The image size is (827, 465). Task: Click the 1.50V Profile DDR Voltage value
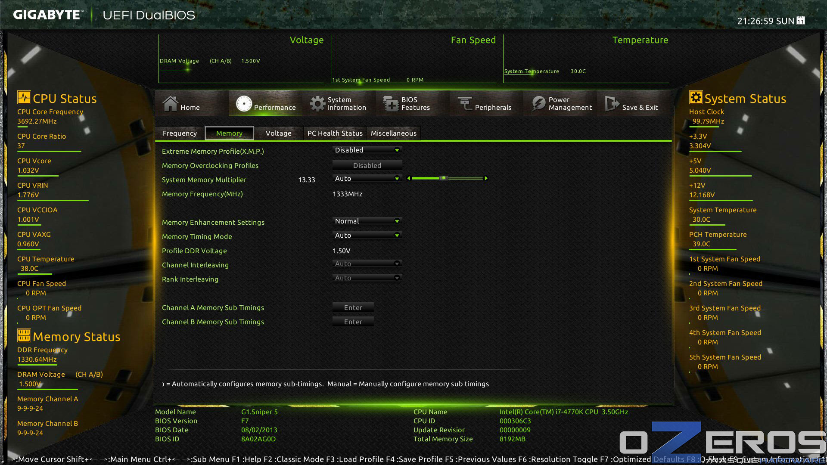tap(341, 251)
